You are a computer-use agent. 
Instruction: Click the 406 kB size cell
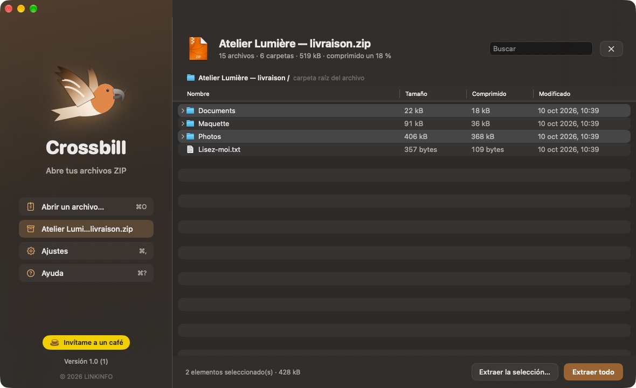416,137
